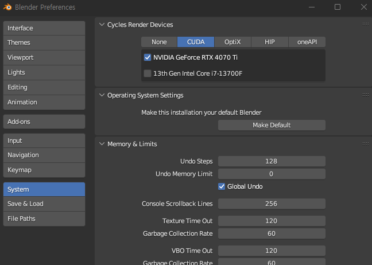Image resolution: width=372 pixels, height=265 pixels.
Task: Open the Add-ons preferences category
Action: point(44,122)
